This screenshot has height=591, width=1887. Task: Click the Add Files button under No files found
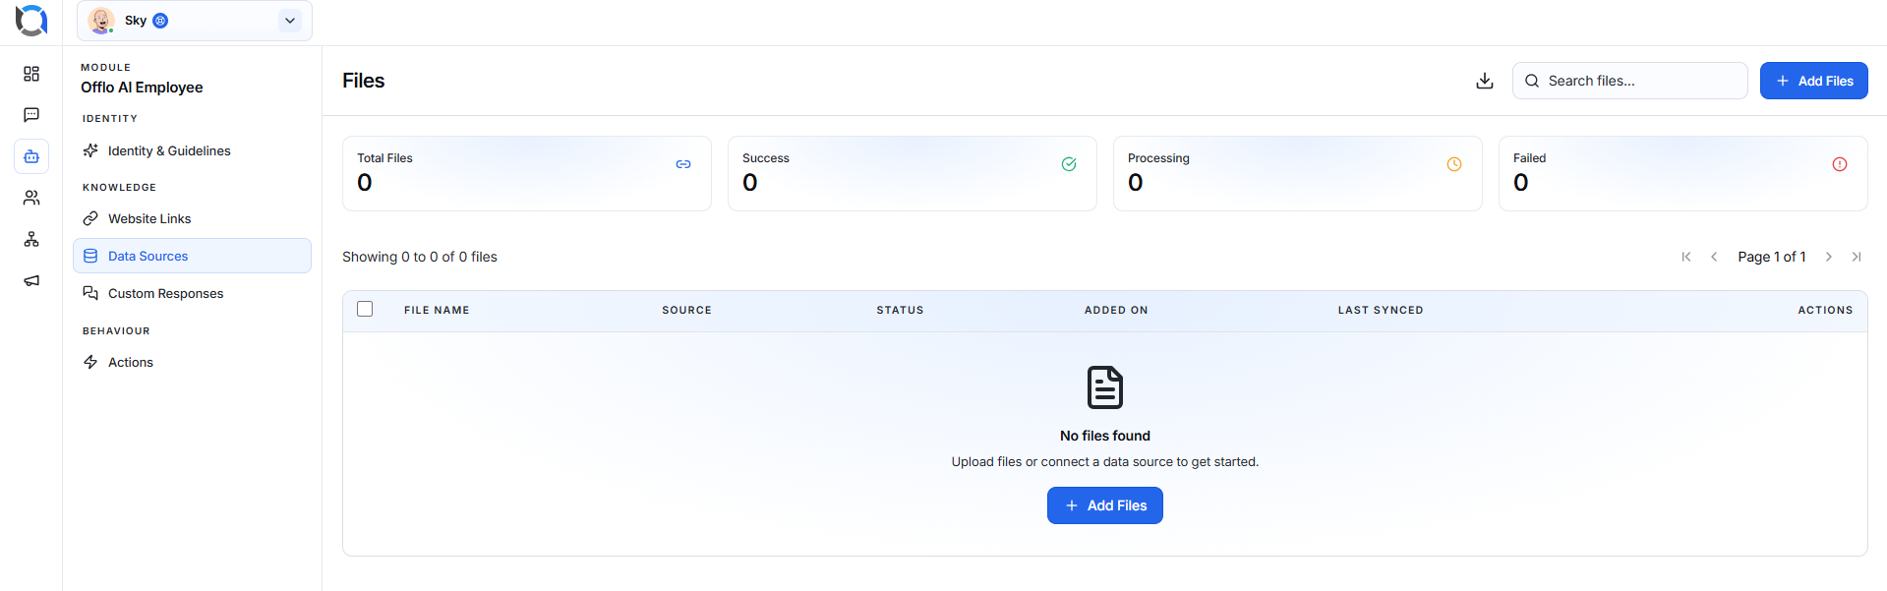click(1105, 505)
